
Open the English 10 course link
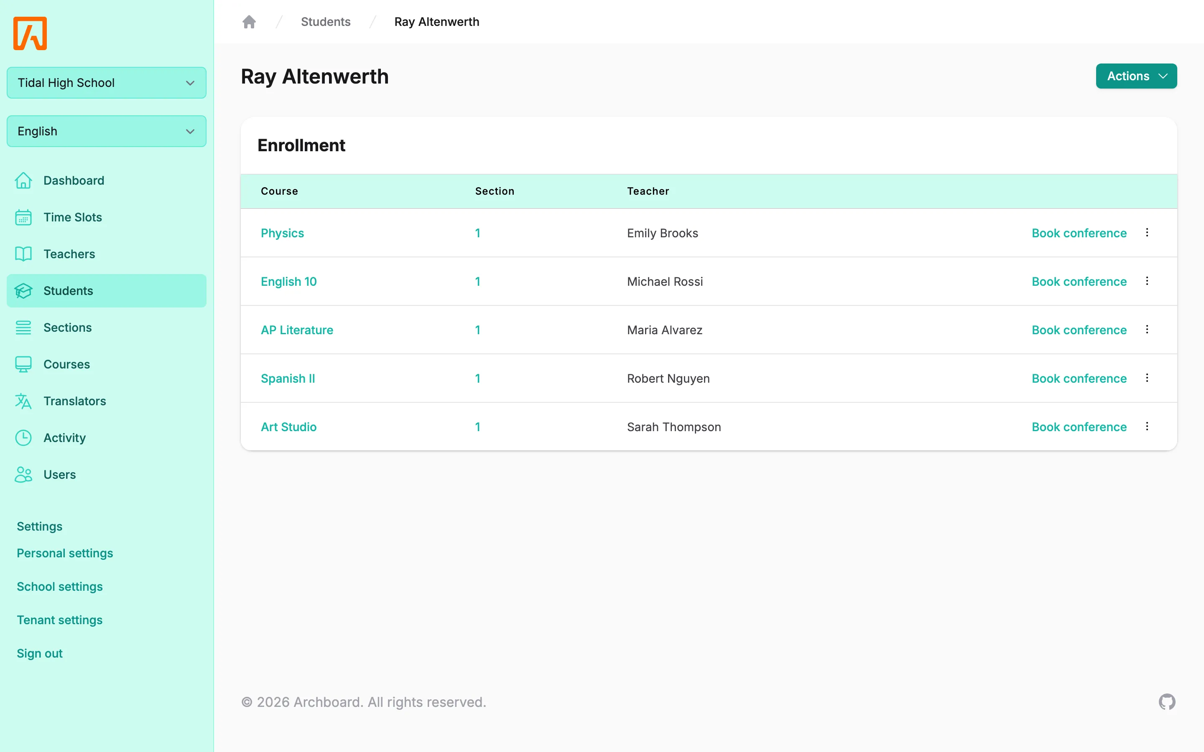coord(288,282)
